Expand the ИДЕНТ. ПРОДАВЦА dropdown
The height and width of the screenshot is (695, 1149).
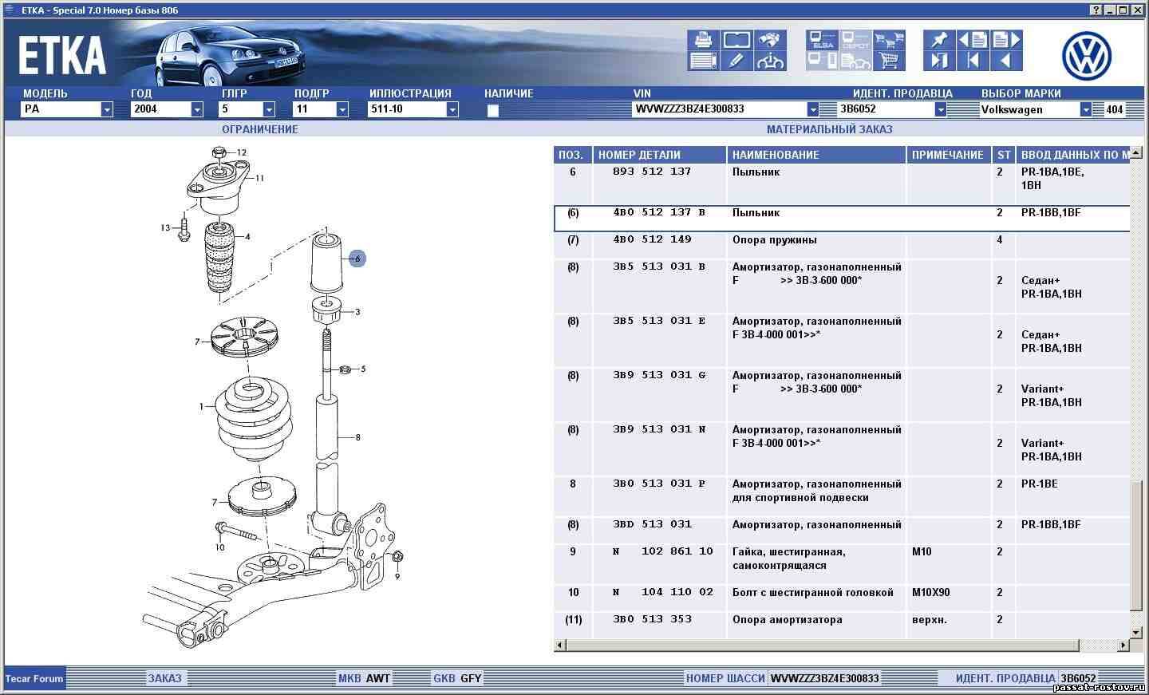(x=940, y=110)
